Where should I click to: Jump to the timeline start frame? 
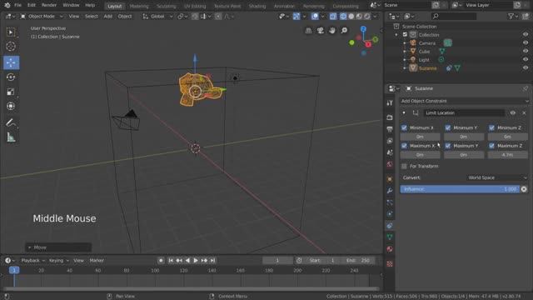coord(171,261)
